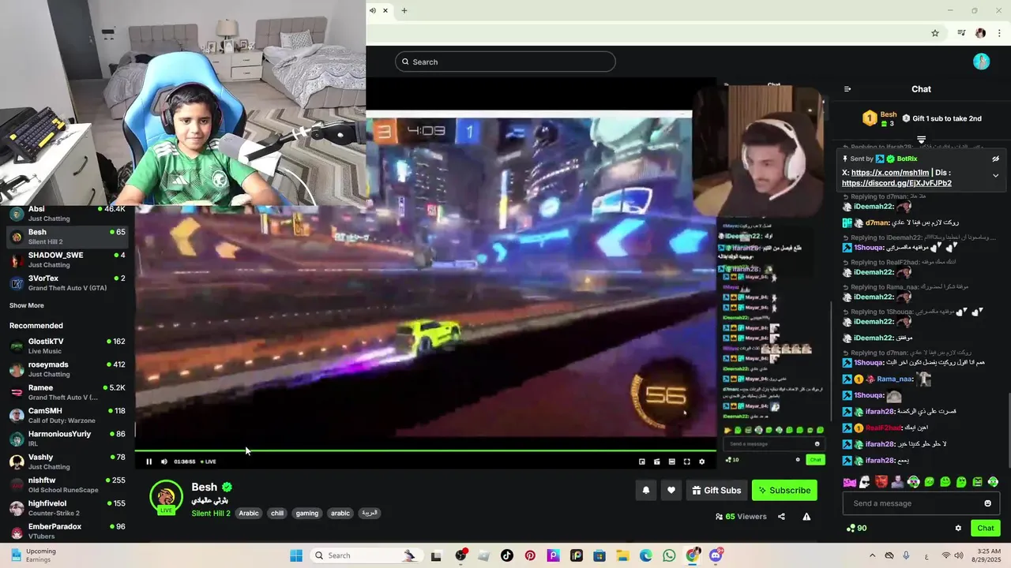The image size is (1011, 568).
Task: Click Show More in sidebar
Action: [x=27, y=305]
